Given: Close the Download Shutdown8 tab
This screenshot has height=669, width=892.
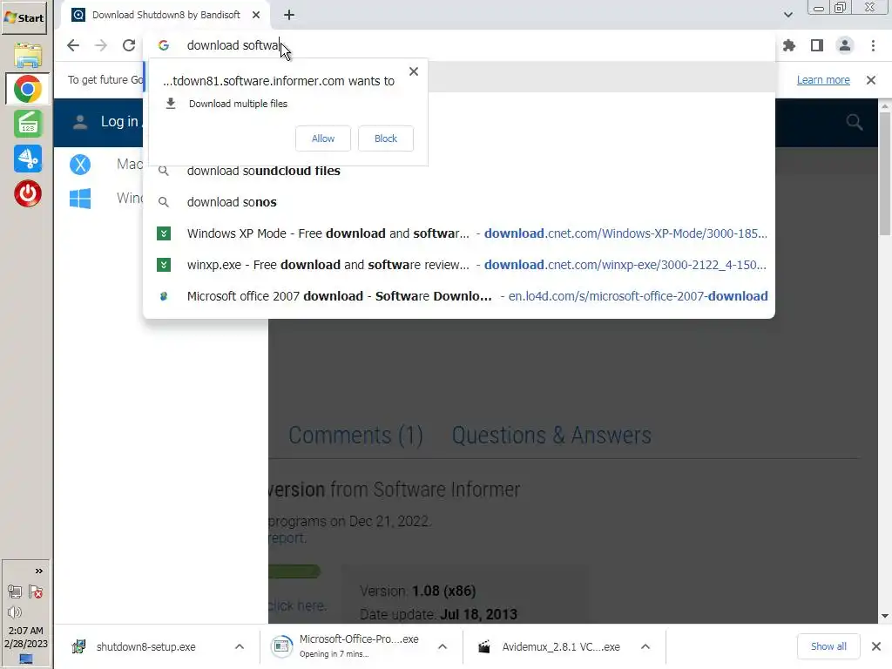Looking at the screenshot, I should (x=256, y=15).
